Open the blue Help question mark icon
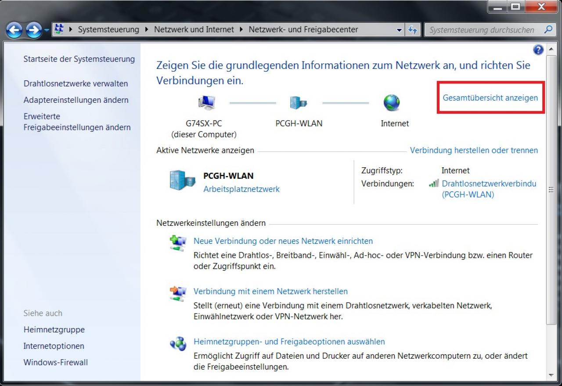Image resolution: width=562 pixels, height=386 pixels. point(538,50)
